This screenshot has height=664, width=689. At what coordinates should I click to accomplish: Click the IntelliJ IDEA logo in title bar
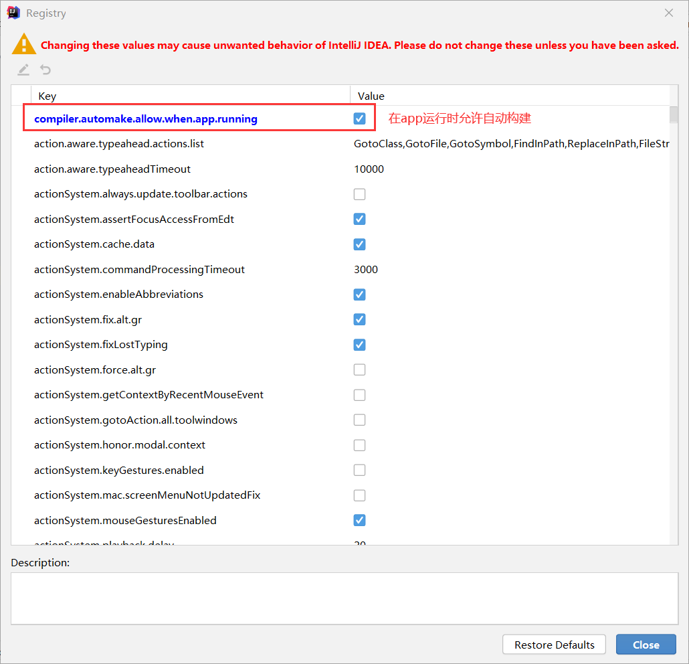(13, 13)
